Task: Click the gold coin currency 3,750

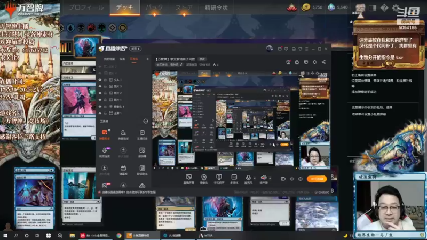Action: tap(312, 7)
